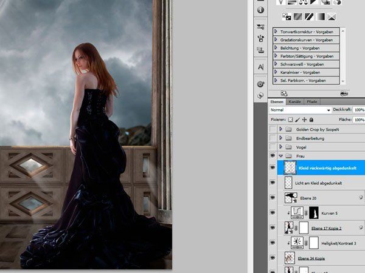Add an Invert adjustment icon
The width and height of the screenshot is (365, 273).
coord(287,16)
